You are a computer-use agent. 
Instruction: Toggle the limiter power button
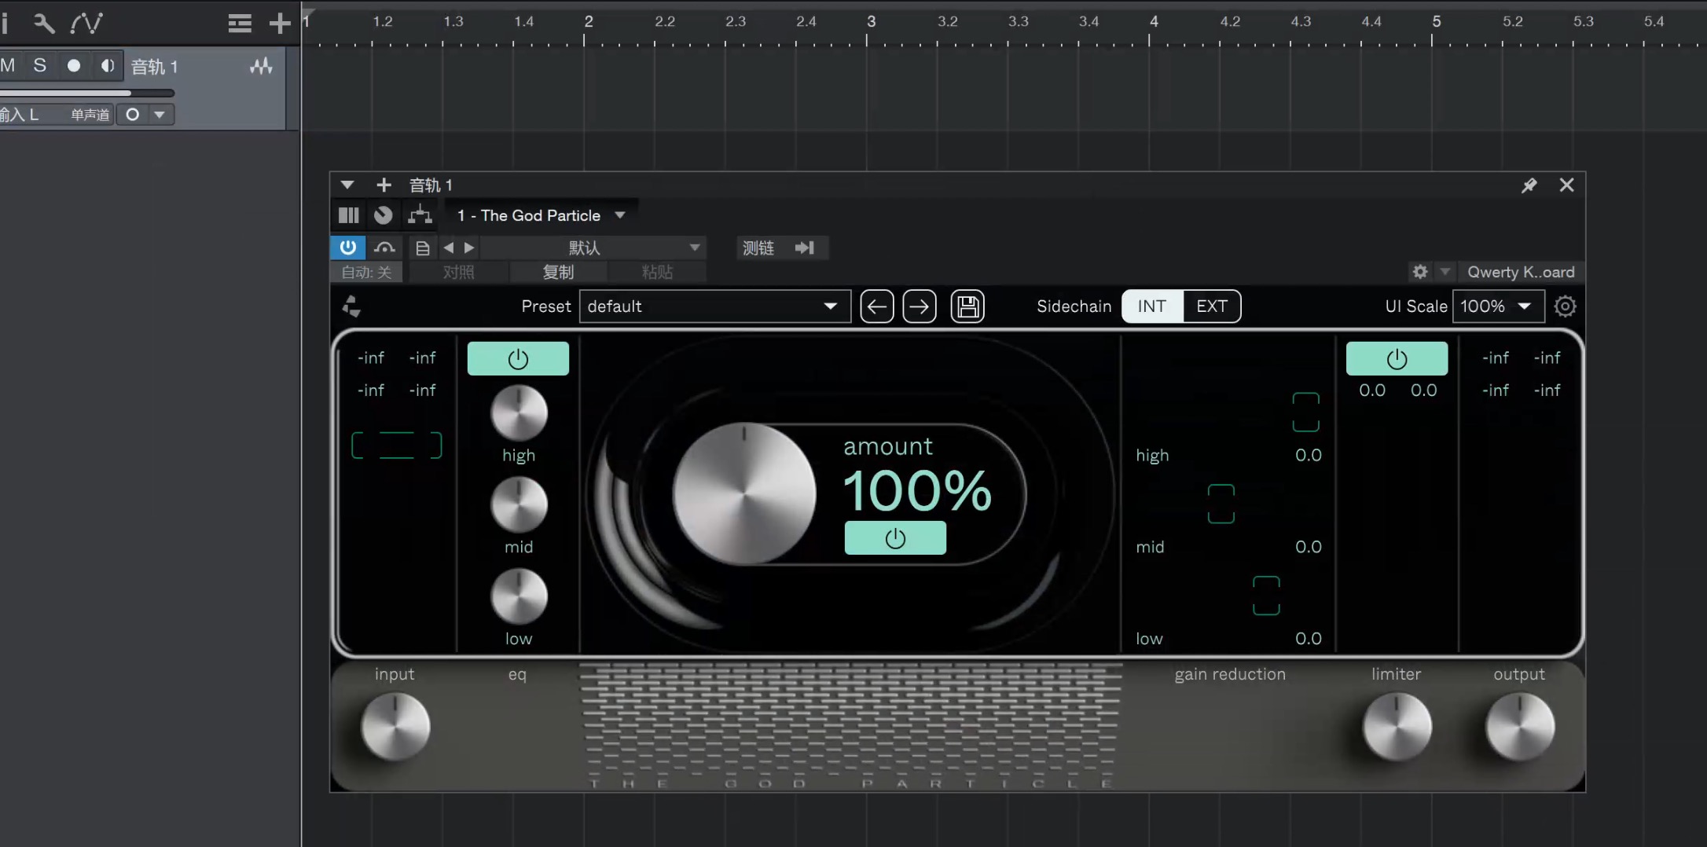1397,359
